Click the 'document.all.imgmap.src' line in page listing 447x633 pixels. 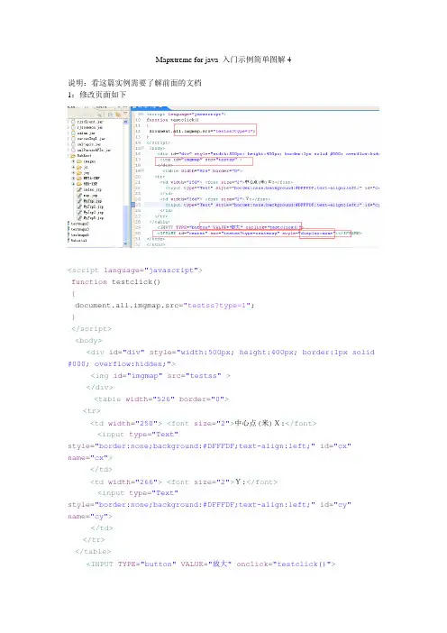pos(165,305)
